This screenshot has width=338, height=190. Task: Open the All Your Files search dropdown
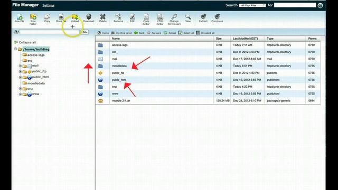coord(252,5)
